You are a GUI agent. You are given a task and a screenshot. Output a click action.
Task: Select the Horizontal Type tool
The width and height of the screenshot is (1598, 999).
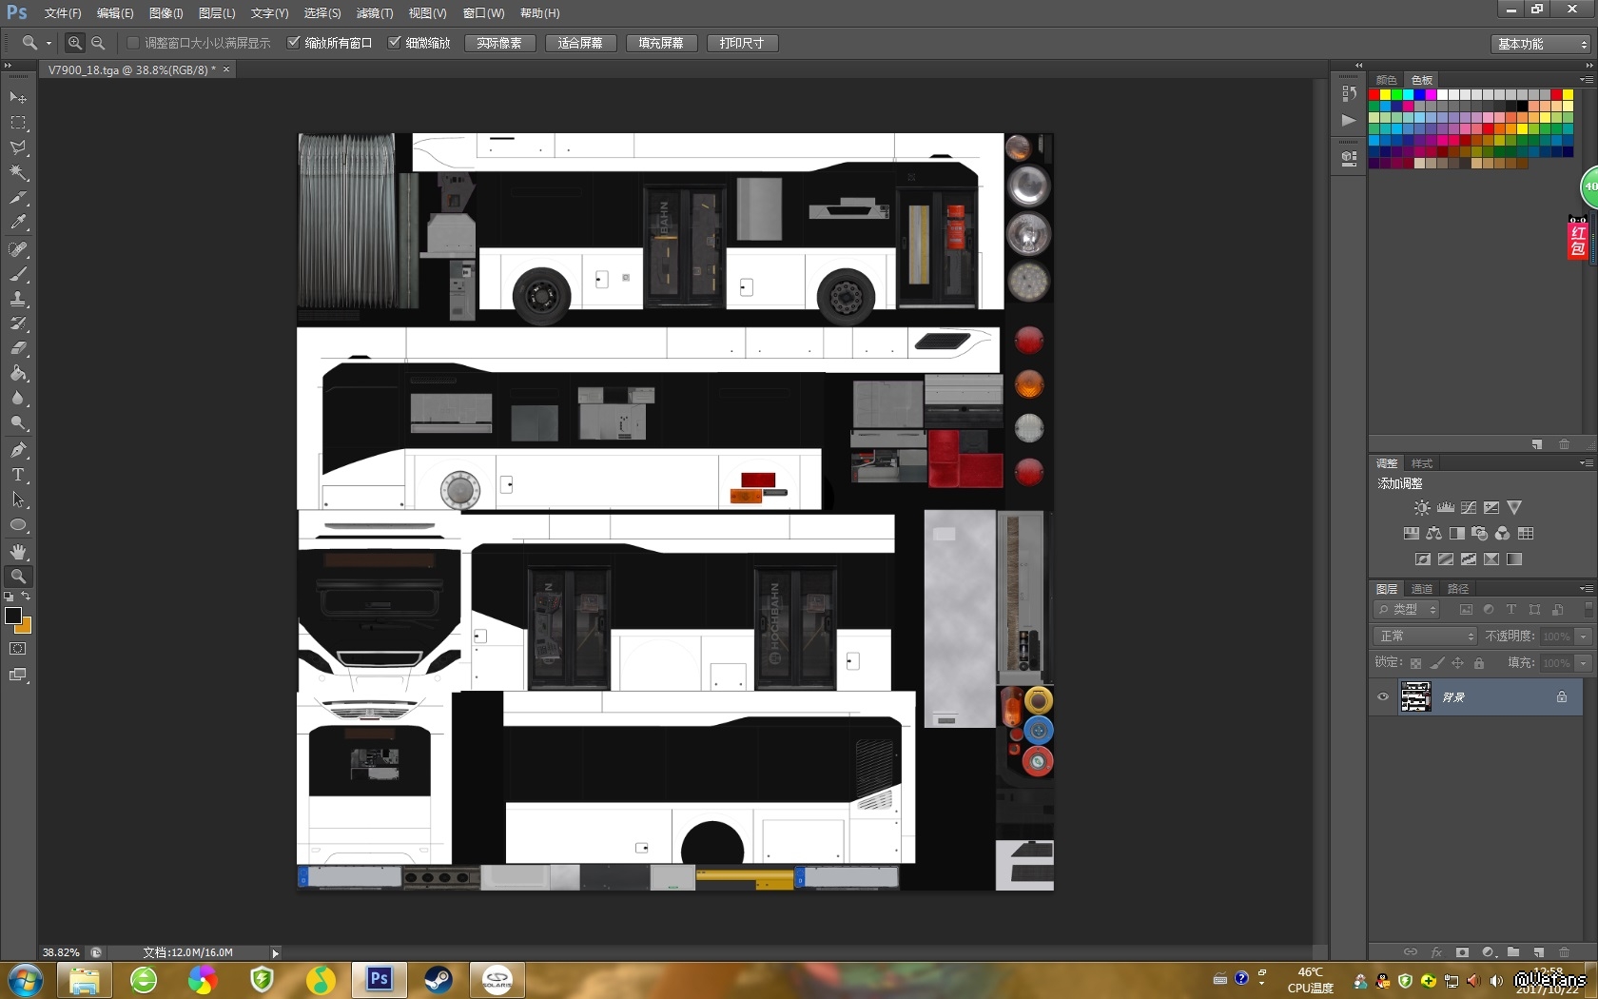pos(18,475)
